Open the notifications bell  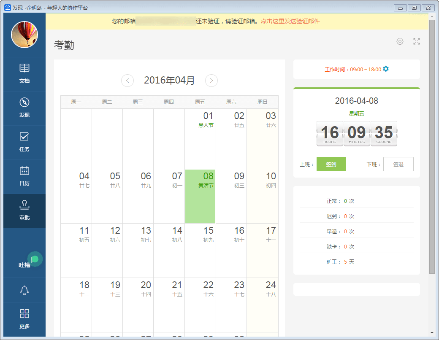24,290
